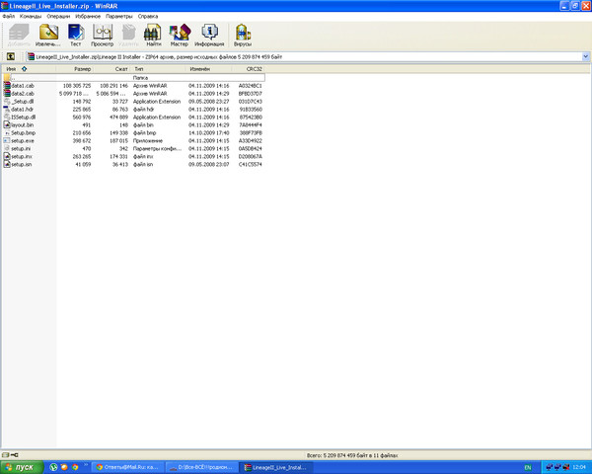Click the Просмотр (View) toolbar icon

pyautogui.click(x=102, y=35)
